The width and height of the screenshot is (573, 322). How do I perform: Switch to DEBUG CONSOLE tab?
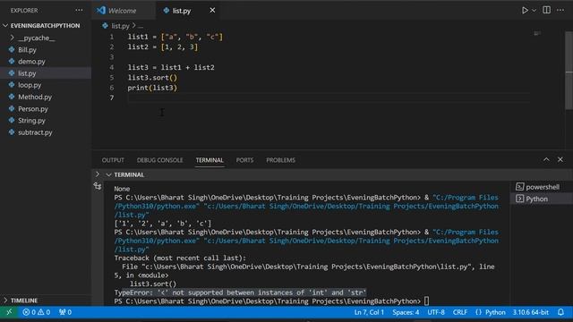coord(159,160)
